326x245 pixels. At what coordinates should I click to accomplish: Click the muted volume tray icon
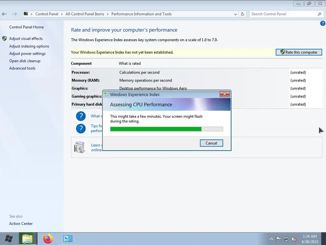(294, 239)
